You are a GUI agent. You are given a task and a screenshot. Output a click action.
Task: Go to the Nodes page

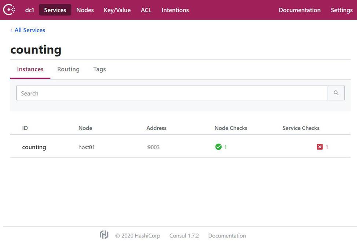(x=85, y=10)
